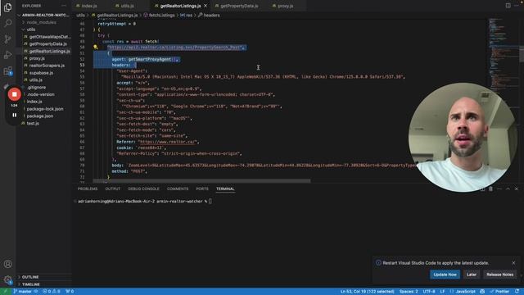The width and height of the screenshot is (524, 295).
Task: Expand the node_modules folder
Action: point(43,22)
